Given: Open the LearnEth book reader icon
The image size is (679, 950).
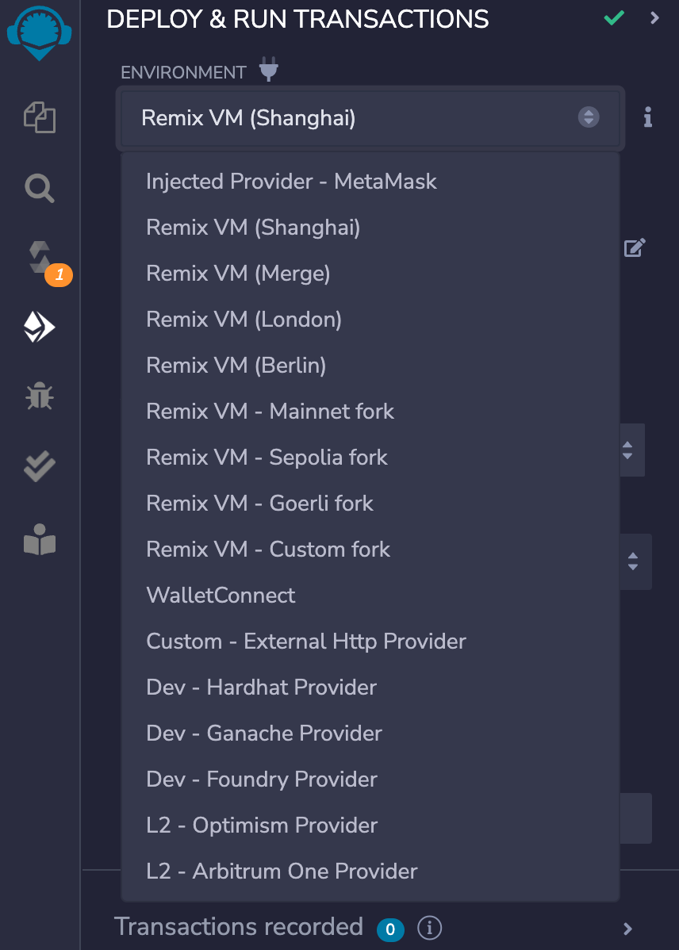Looking at the screenshot, I should point(40,538).
